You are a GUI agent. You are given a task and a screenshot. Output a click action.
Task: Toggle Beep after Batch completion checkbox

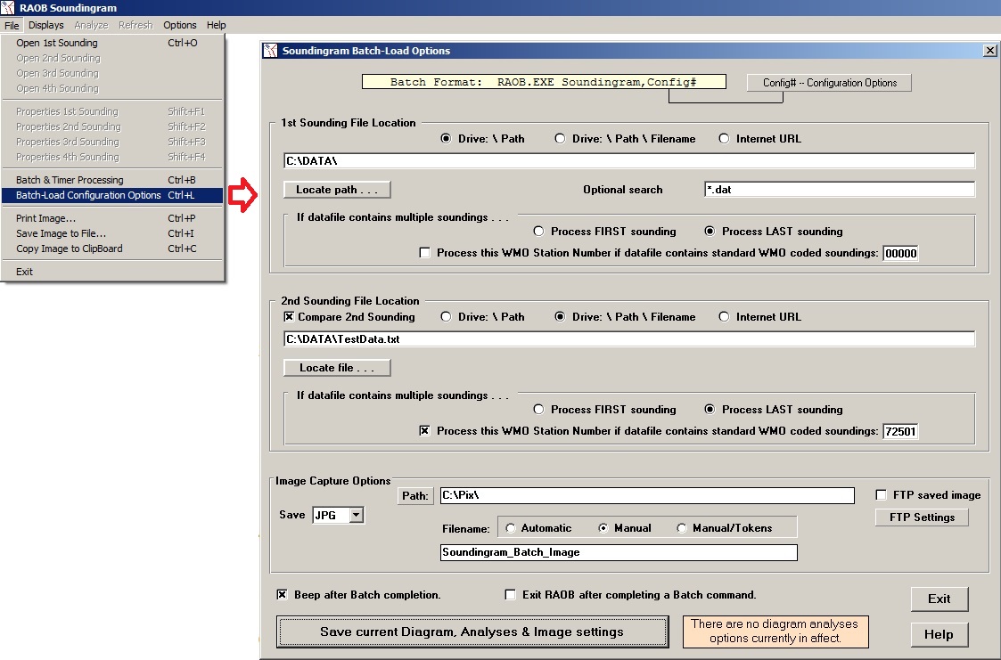[282, 594]
